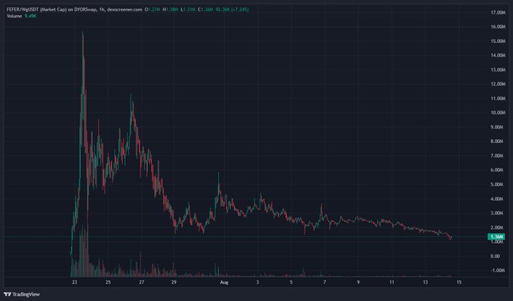Viewport: 513px width, 301px height.
Task: Click the 6.00M price axis label
Action: (498, 170)
